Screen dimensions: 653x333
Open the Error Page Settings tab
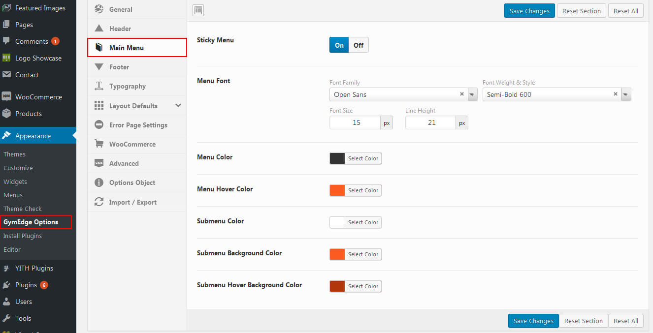point(137,125)
